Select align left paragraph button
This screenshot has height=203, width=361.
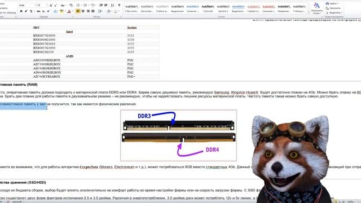pos(78,11)
